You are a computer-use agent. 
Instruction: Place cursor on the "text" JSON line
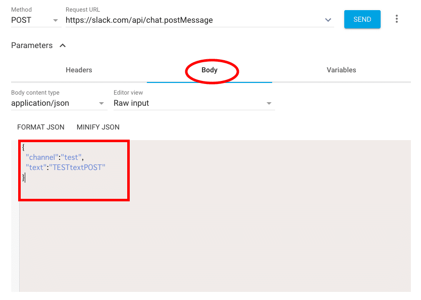tap(66, 167)
